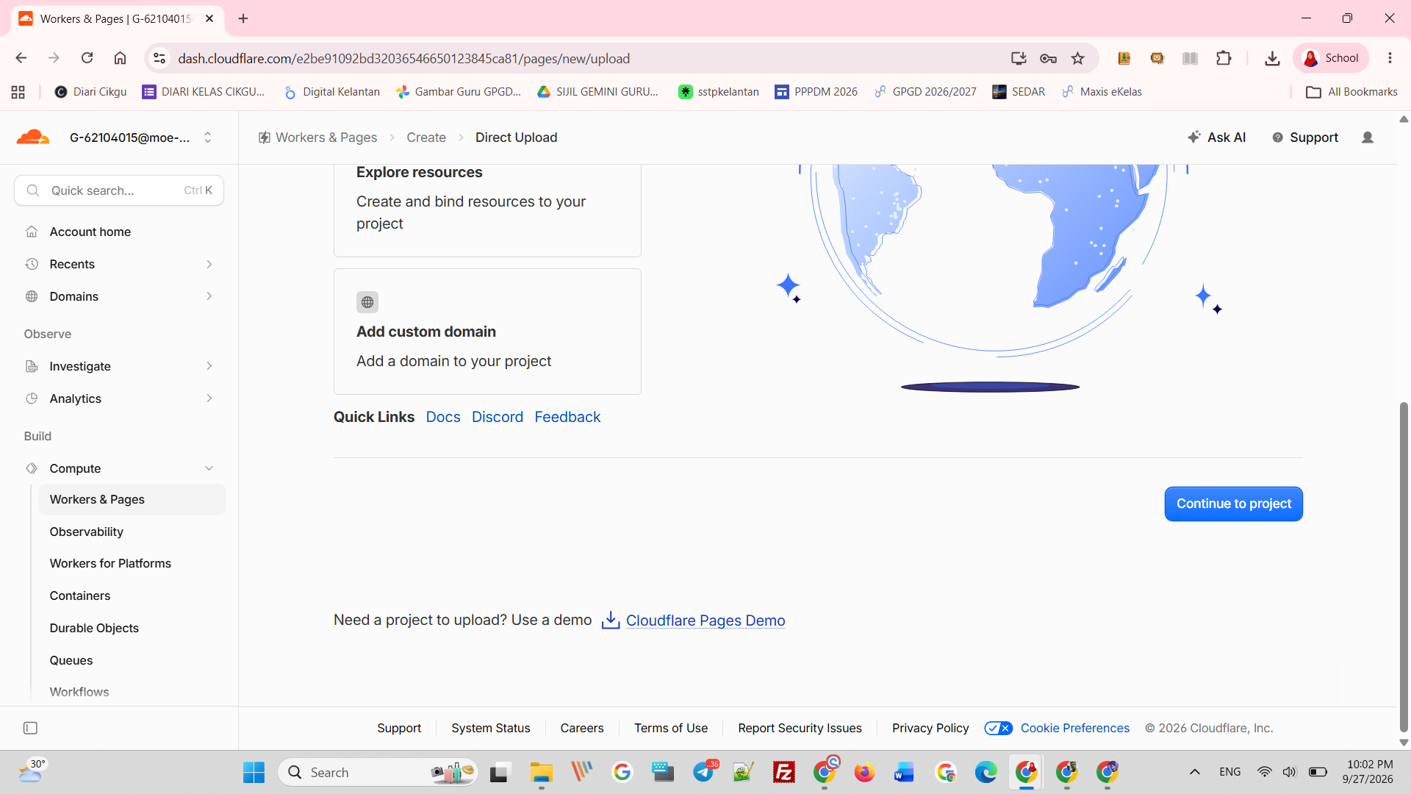Open footer Careers link
This screenshot has width=1411, height=794.
pos(582,728)
